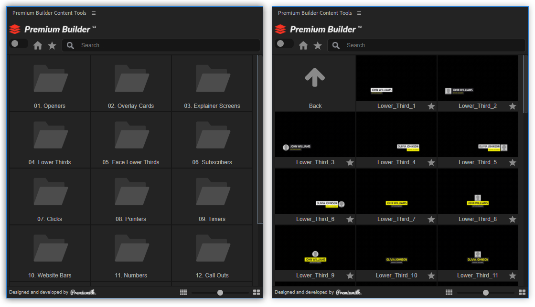Open the 04. Lower Thirds folder
The width and height of the screenshot is (535, 307).
click(50, 140)
